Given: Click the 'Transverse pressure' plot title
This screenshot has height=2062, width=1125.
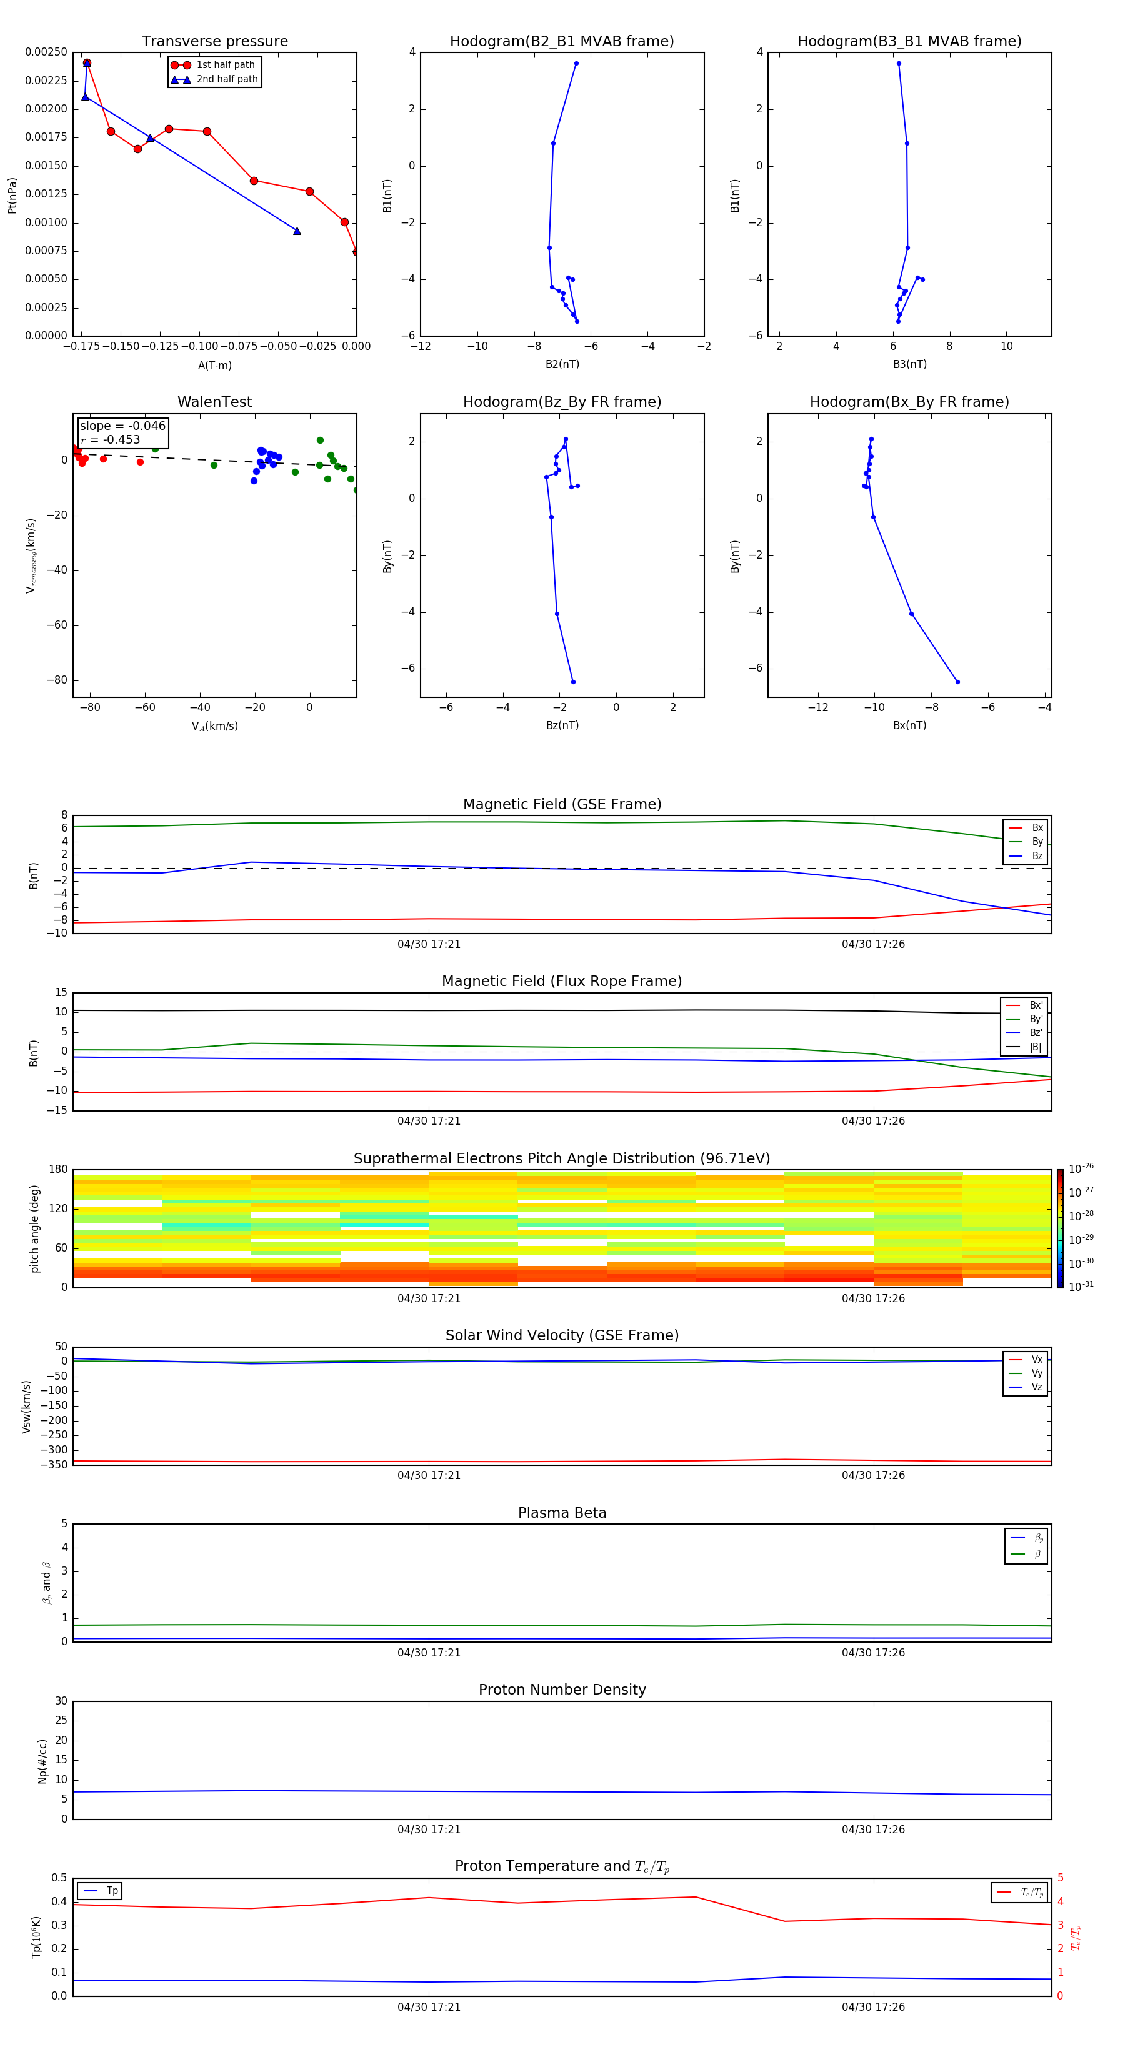Looking at the screenshot, I should [214, 42].
